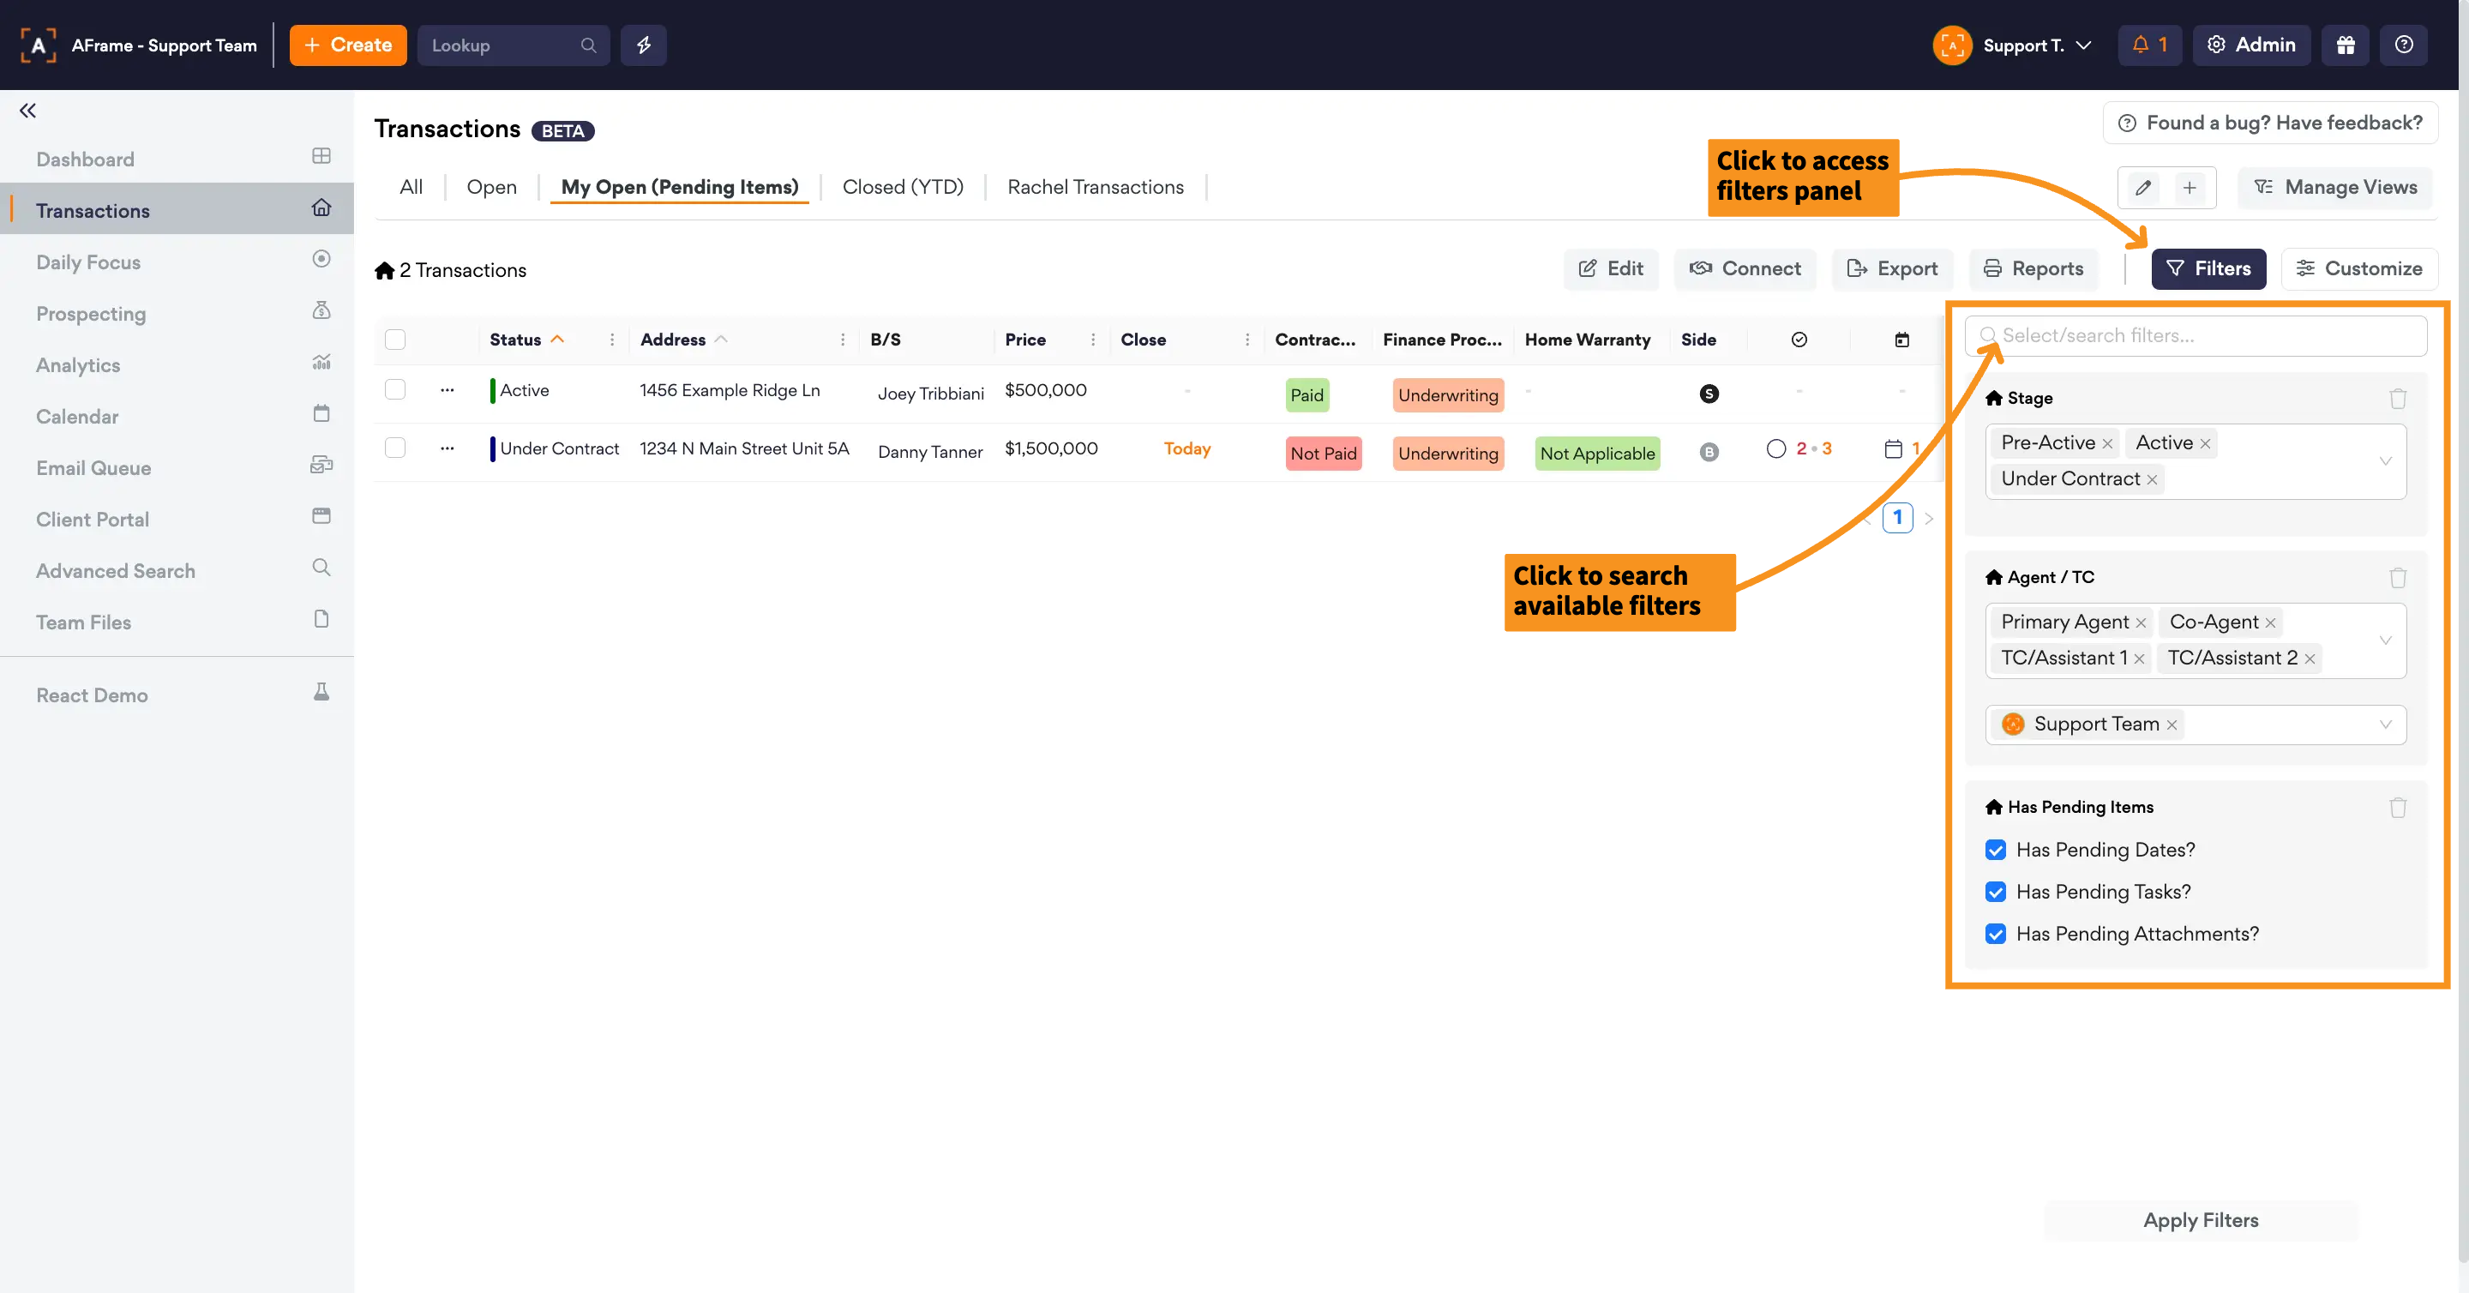Click the Export button

coord(1892,268)
